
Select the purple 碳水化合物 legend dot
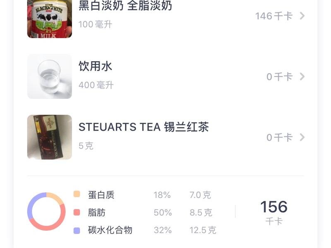pyautogui.click(x=77, y=230)
